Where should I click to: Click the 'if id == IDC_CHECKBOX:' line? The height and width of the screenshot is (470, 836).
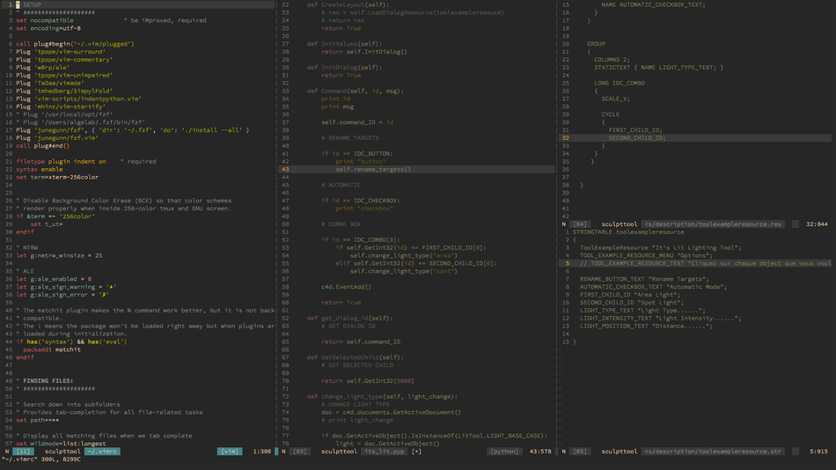(x=361, y=201)
